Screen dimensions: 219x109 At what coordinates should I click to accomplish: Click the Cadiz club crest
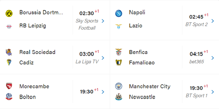[9, 62]
